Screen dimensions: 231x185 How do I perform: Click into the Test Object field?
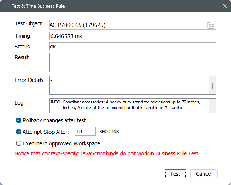(127, 25)
